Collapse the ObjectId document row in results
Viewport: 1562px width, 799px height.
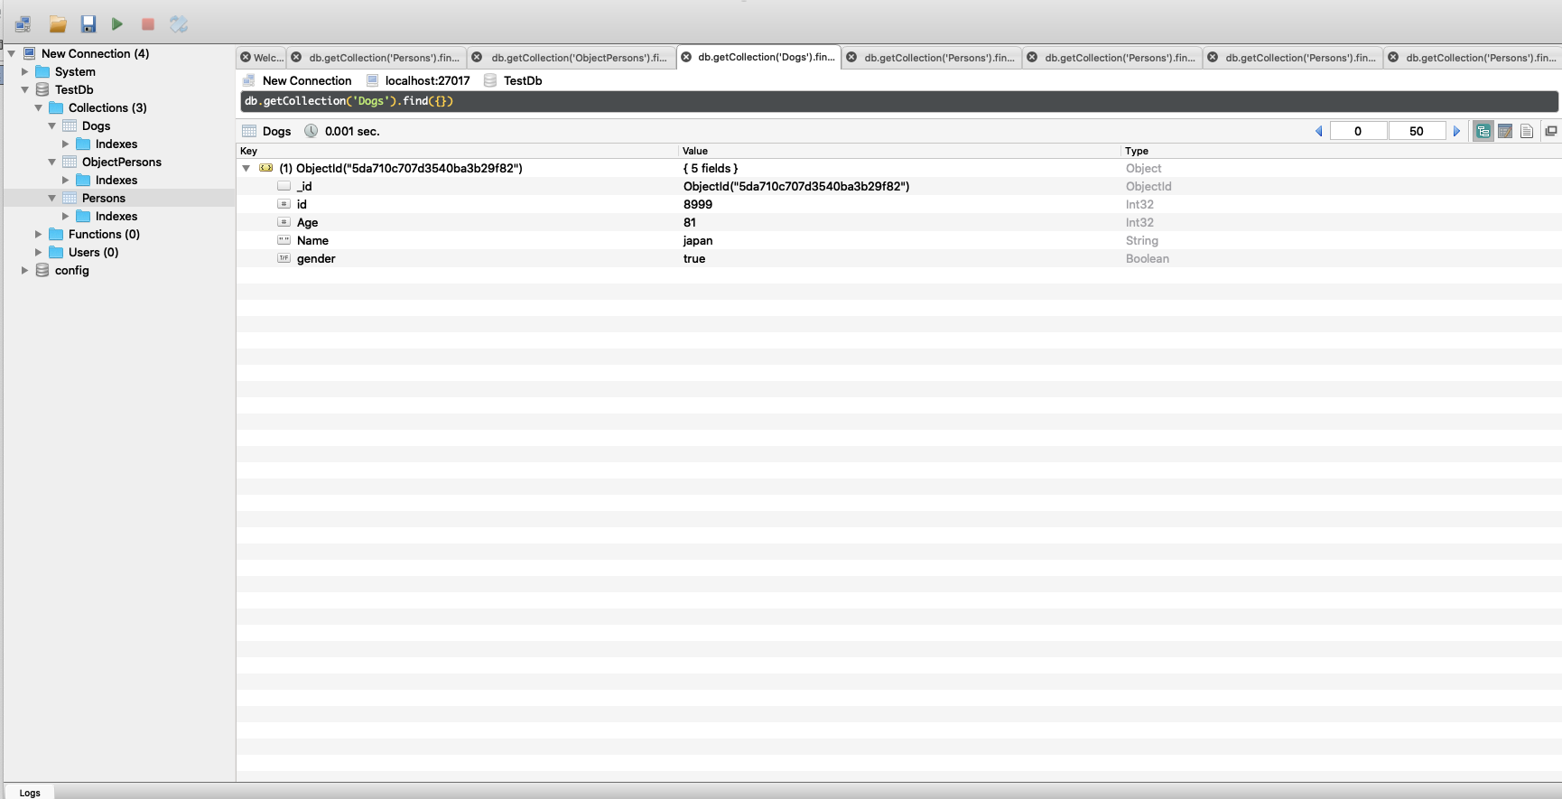(246, 168)
